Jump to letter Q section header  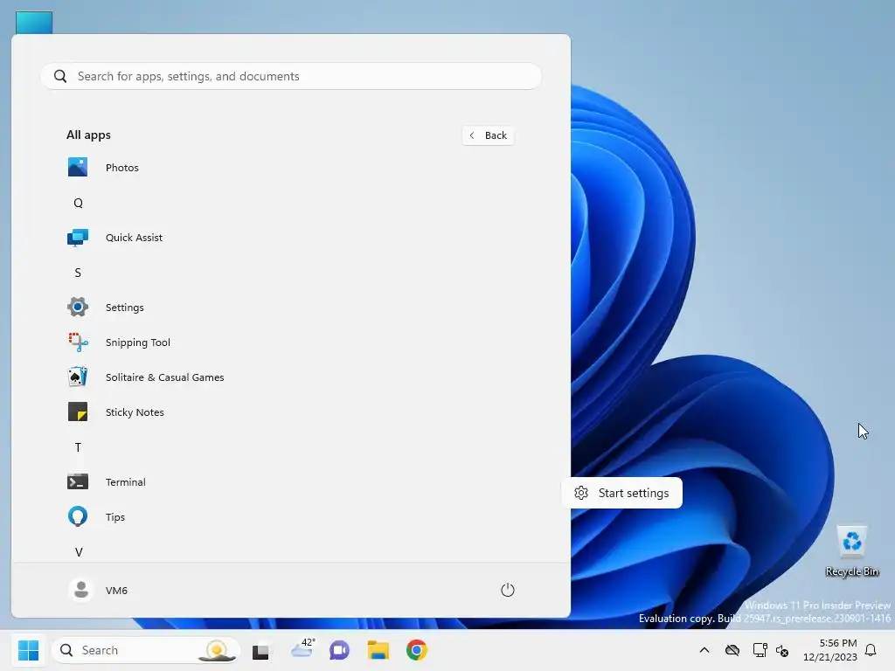pos(78,203)
